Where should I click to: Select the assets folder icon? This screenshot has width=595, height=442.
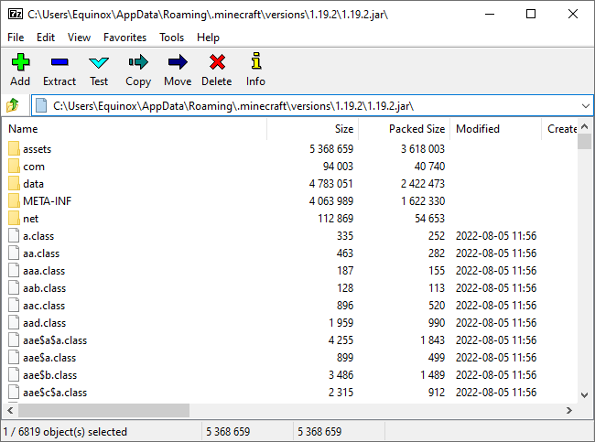pos(14,149)
